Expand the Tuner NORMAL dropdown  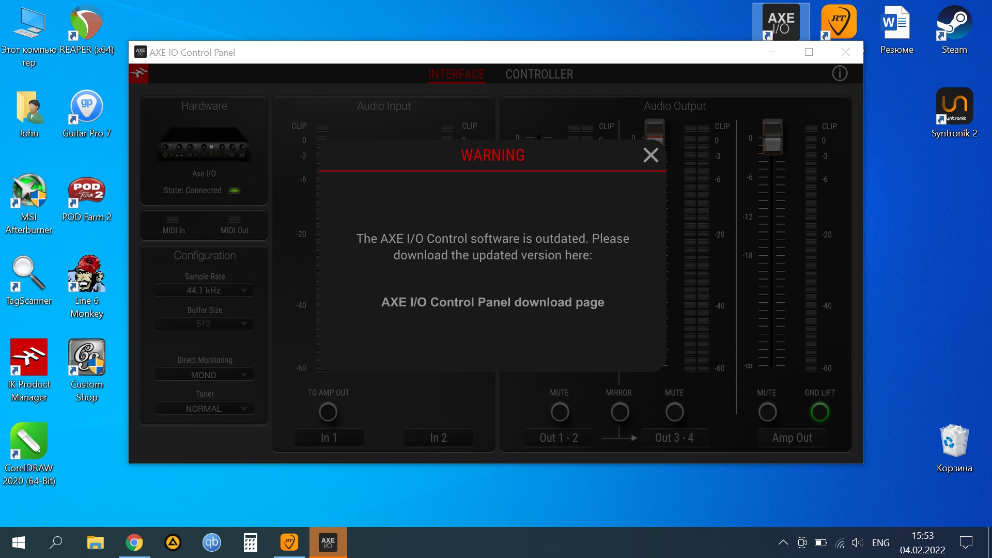pos(204,409)
